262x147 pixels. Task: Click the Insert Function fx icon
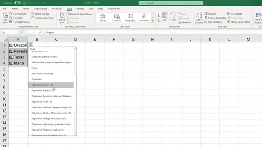tap(40, 32)
